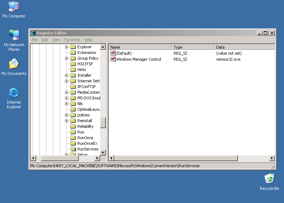Open the Edit menu
284x203 pixels.
[45, 40]
